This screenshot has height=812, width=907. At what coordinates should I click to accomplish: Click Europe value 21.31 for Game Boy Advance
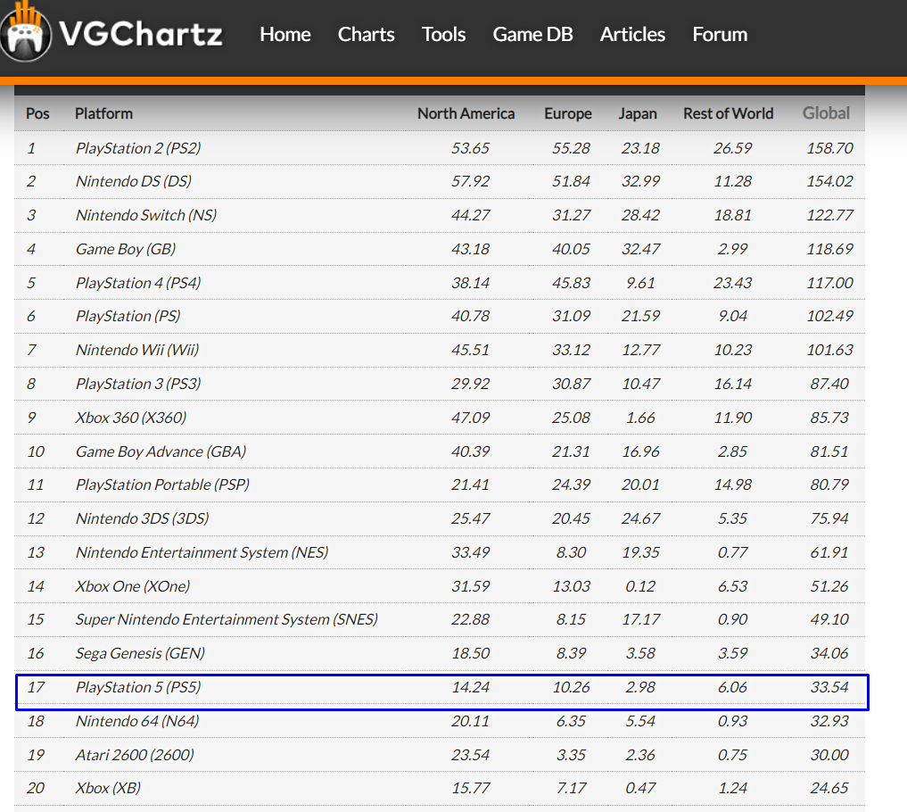[571, 452]
